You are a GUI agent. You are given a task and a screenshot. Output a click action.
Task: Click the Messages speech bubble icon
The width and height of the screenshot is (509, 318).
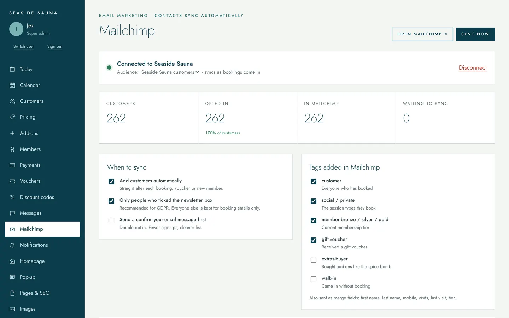(x=12, y=213)
